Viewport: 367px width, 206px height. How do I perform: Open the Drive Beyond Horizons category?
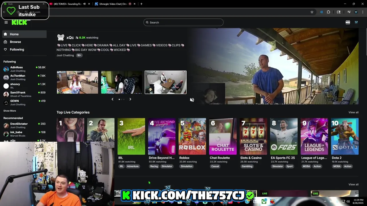[x=162, y=136]
